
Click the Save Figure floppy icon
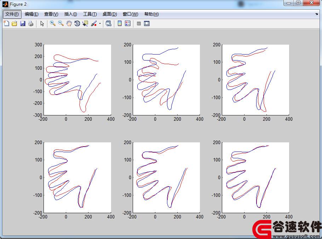23,23
